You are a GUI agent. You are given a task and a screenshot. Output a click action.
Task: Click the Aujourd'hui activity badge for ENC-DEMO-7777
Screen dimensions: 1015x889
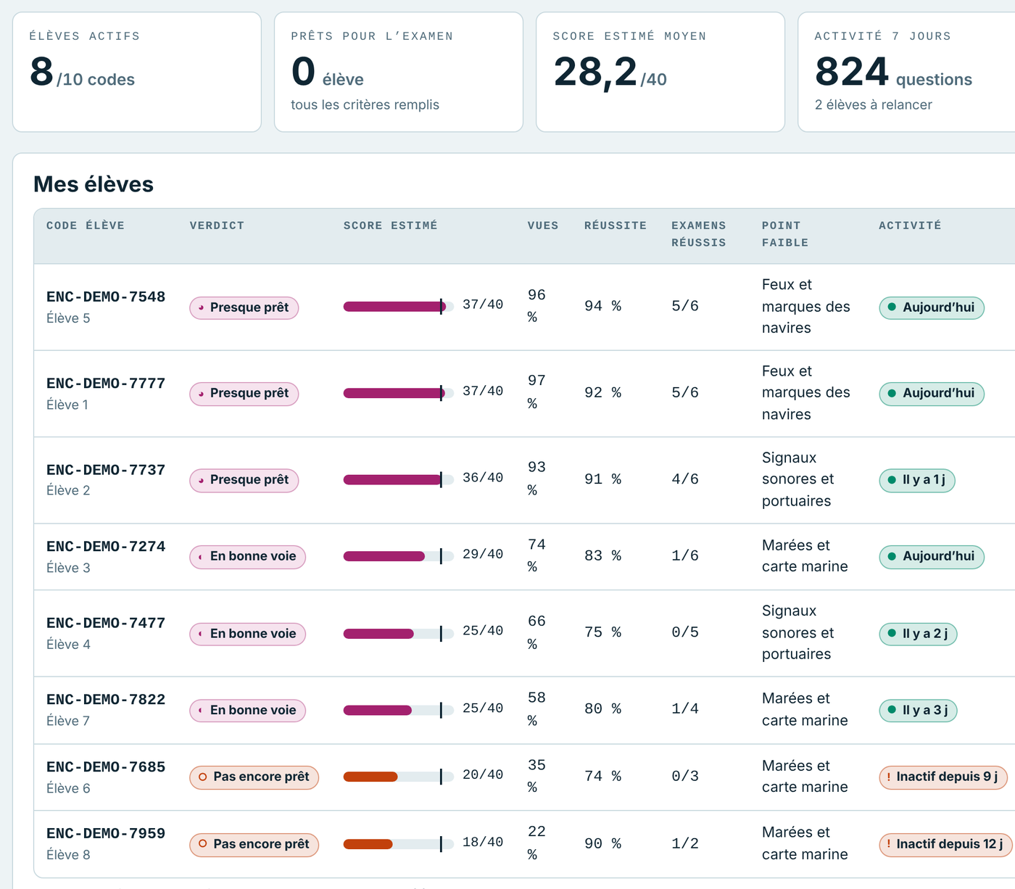pos(932,394)
